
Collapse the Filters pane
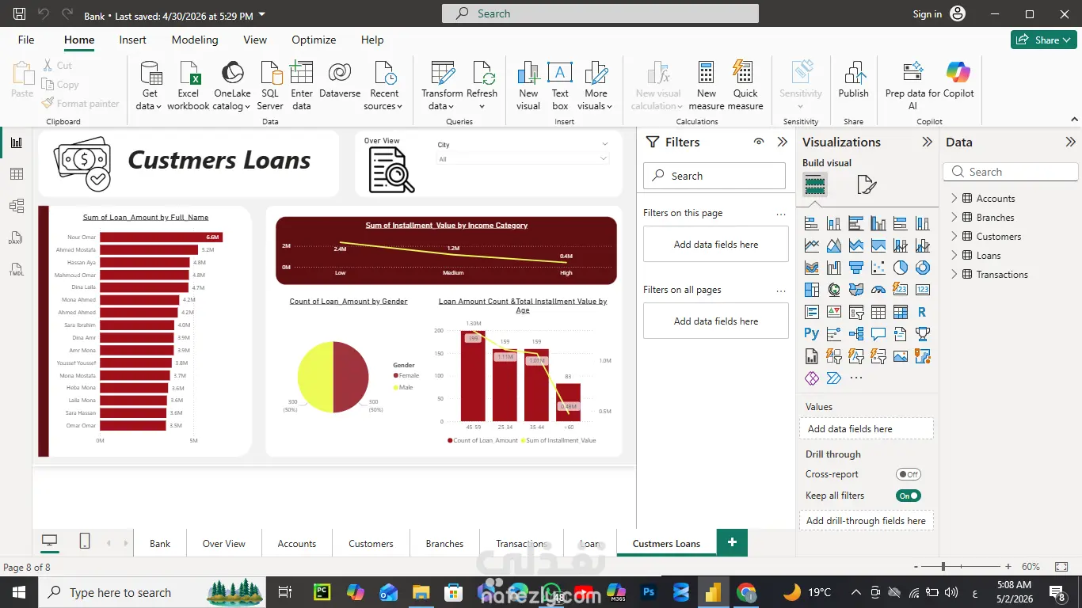[x=783, y=142]
